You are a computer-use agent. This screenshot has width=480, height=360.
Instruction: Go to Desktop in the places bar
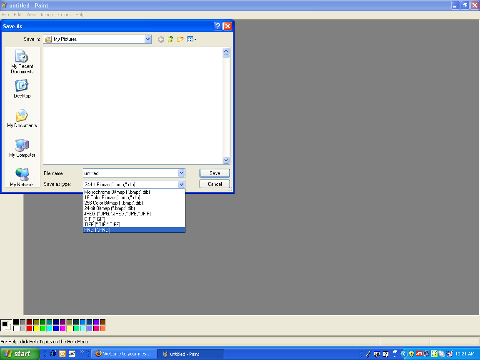(x=22, y=89)
